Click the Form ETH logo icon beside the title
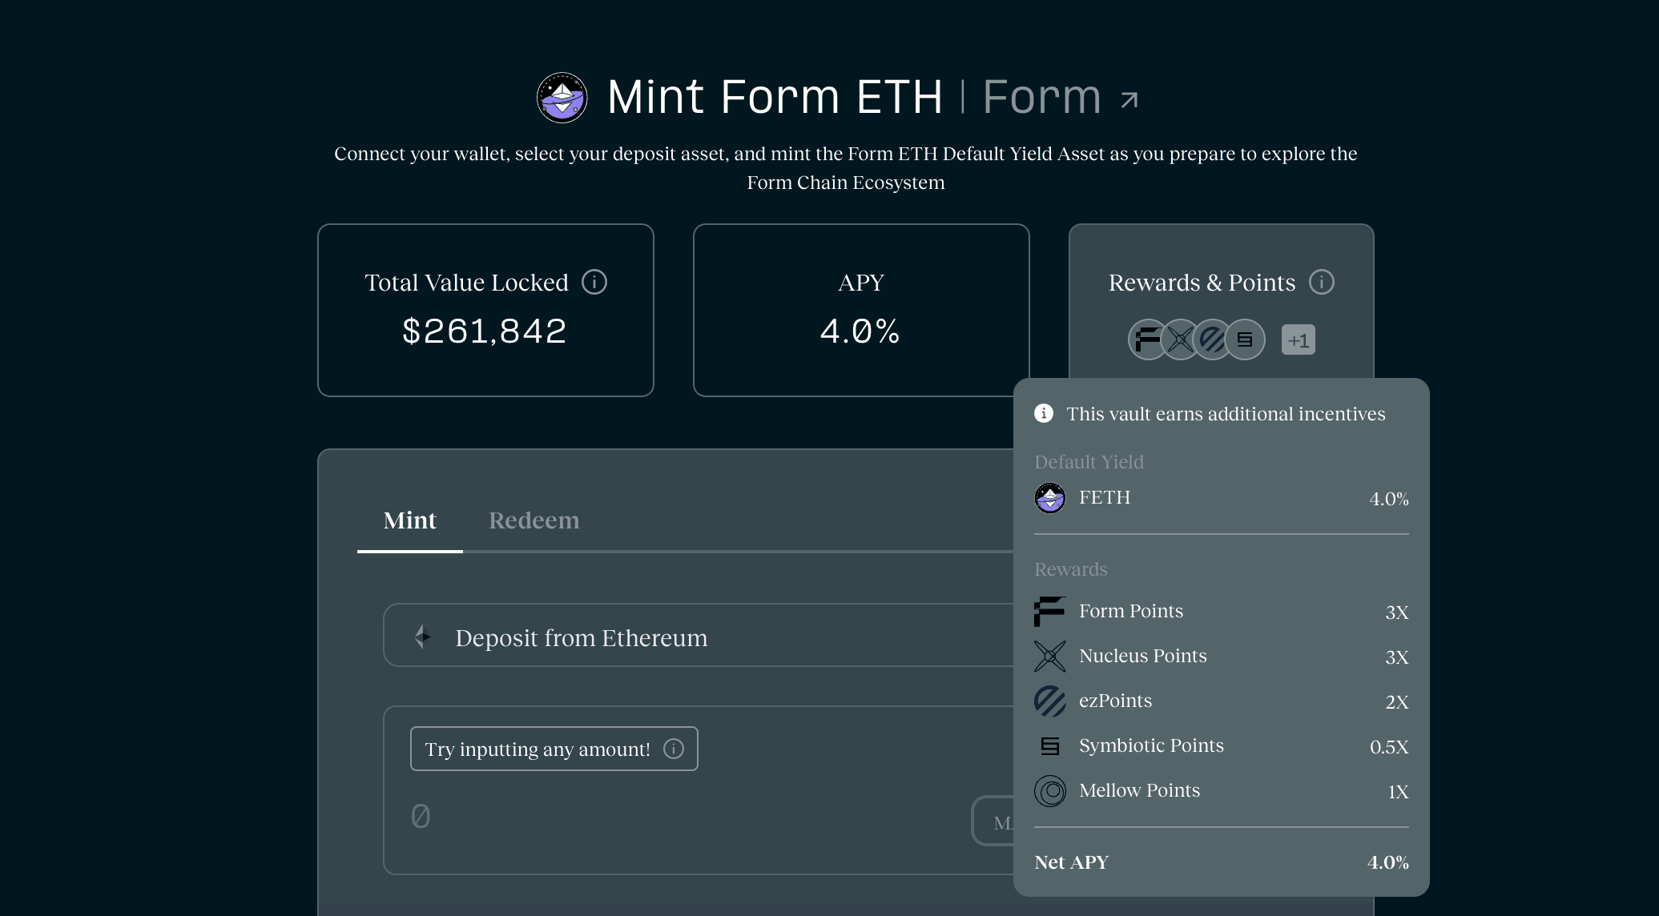The image size is (1659, 916). [x=562, y=98]
